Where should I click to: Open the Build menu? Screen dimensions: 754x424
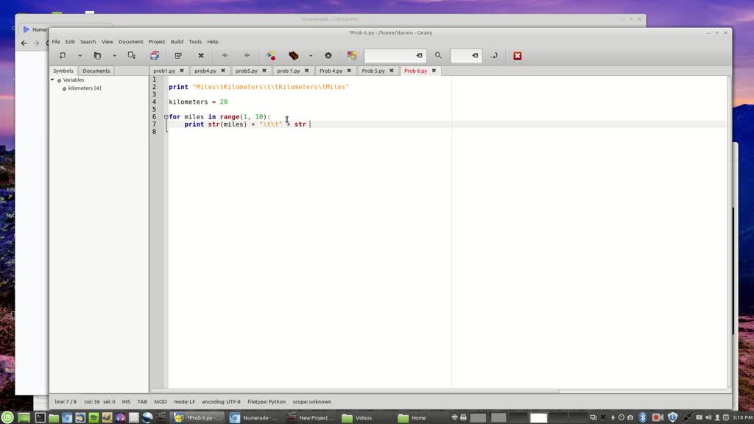(x=177, y=41)
